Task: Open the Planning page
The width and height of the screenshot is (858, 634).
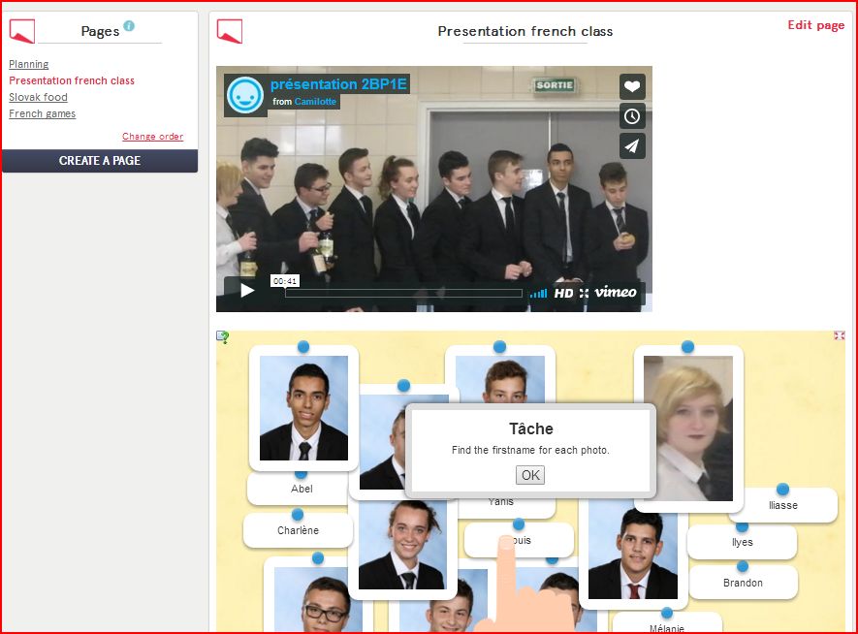Action: (29, 64)
